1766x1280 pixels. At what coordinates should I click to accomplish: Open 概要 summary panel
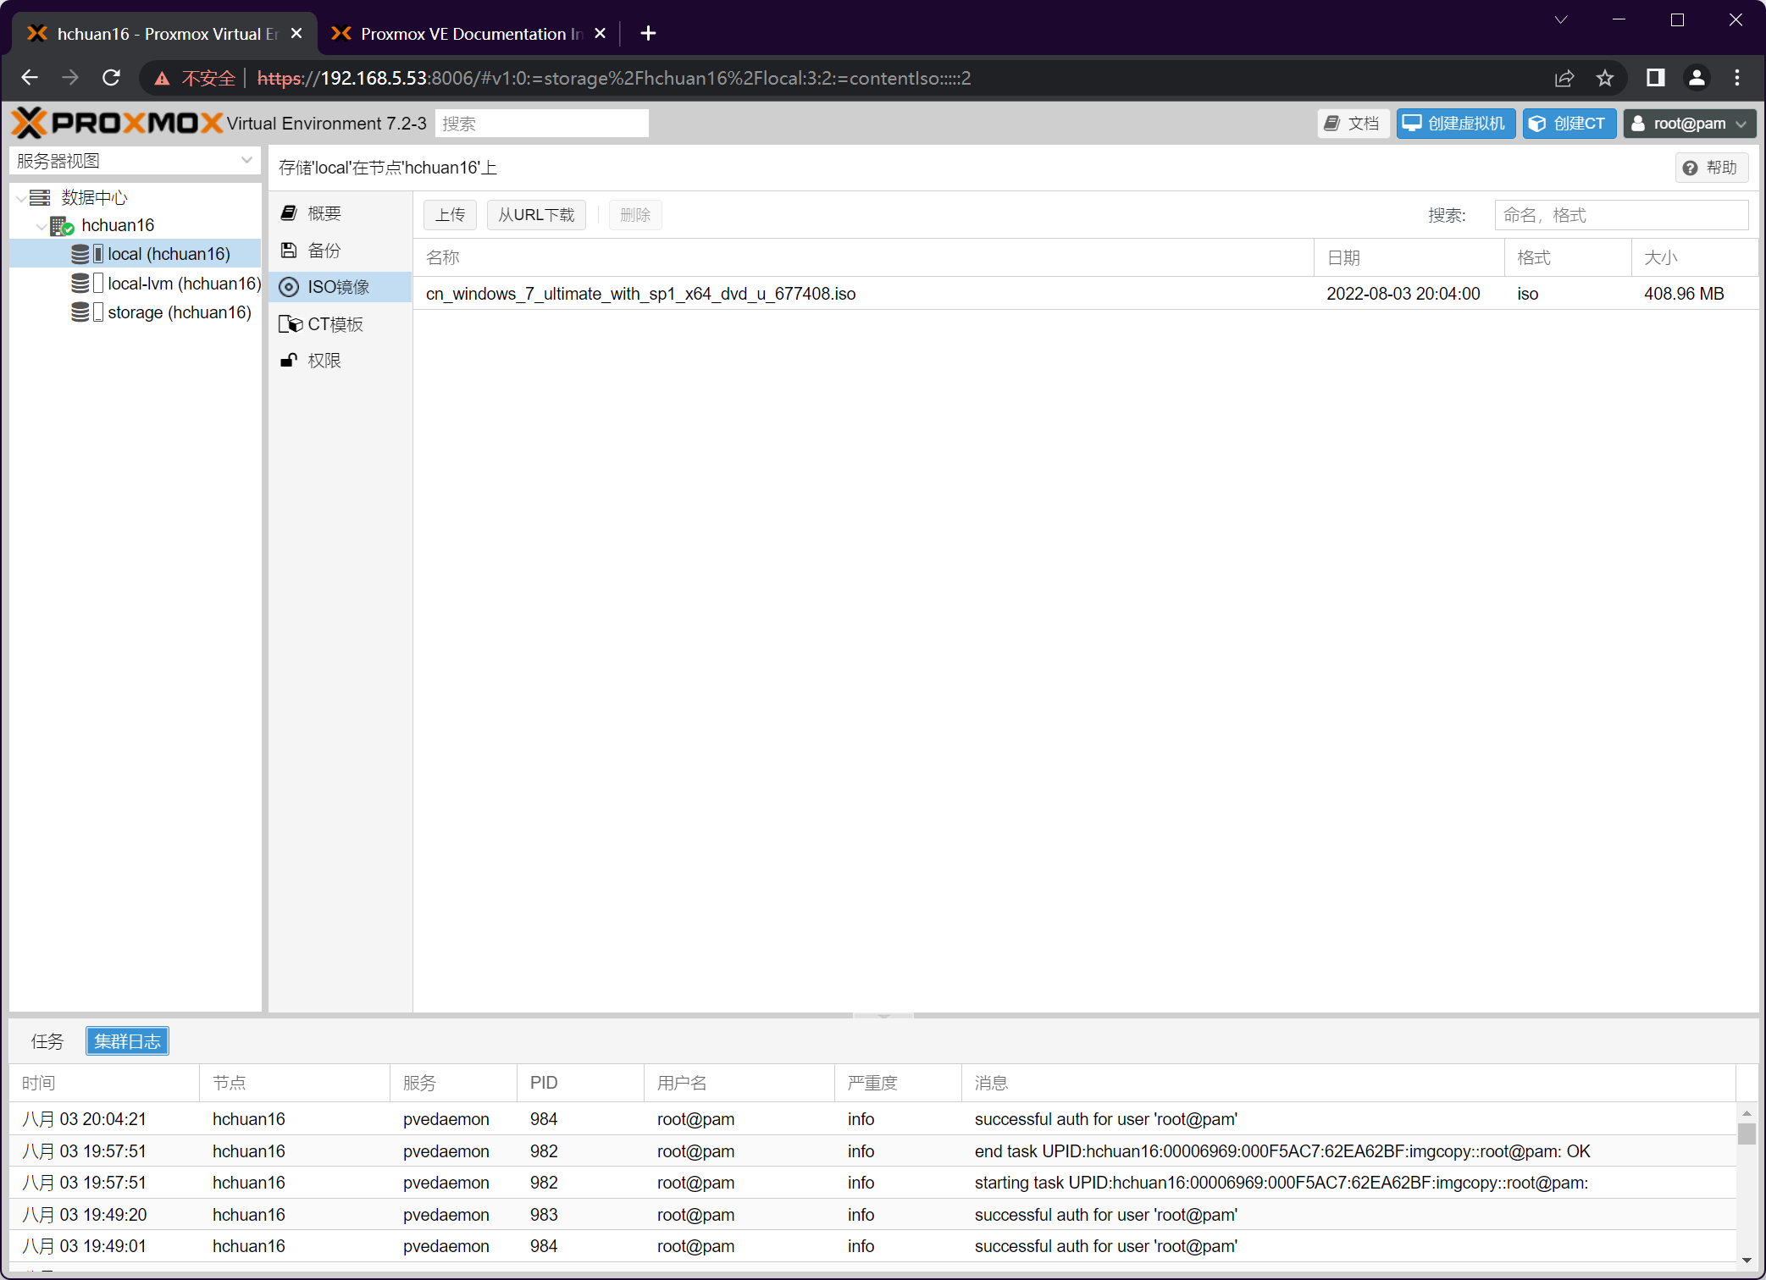pos(324,213)
